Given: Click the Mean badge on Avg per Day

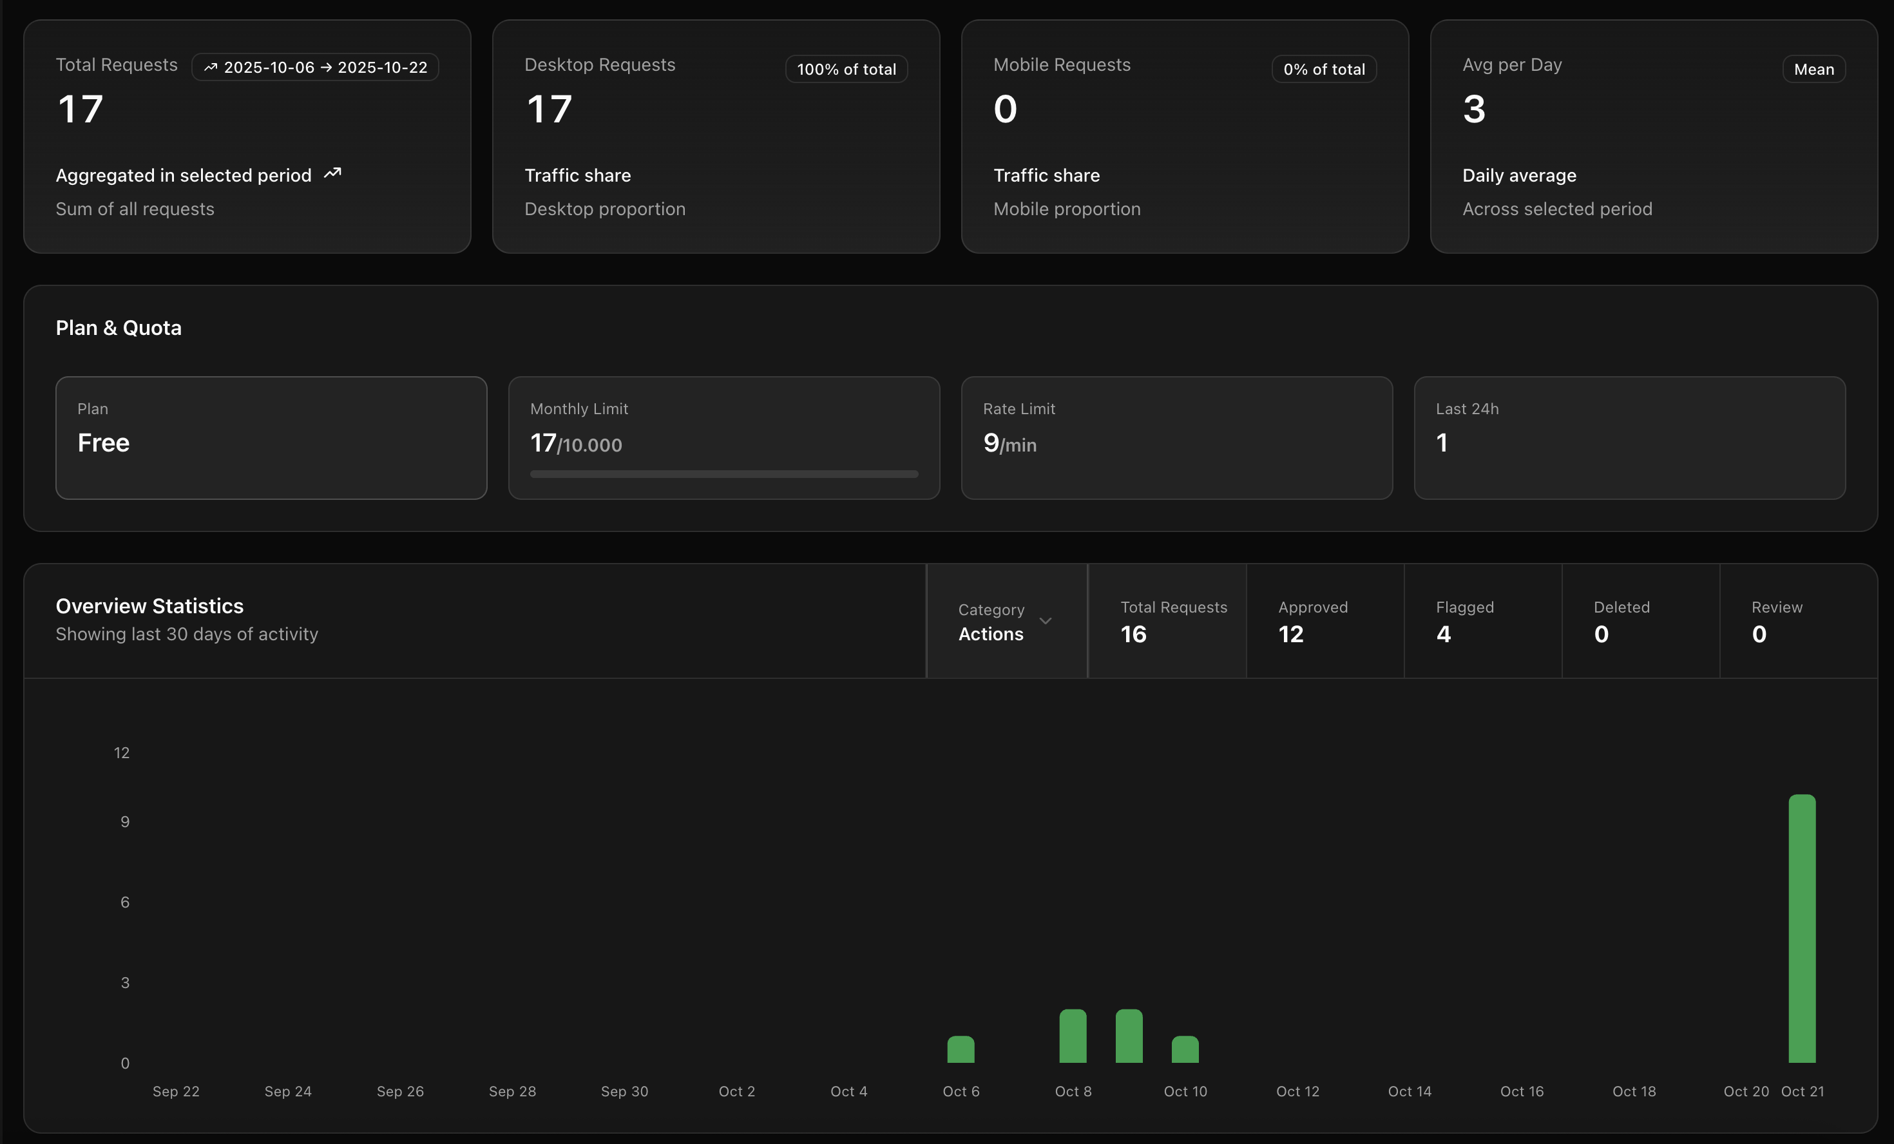Looking at the screenshot, I should coord(1813,69).
